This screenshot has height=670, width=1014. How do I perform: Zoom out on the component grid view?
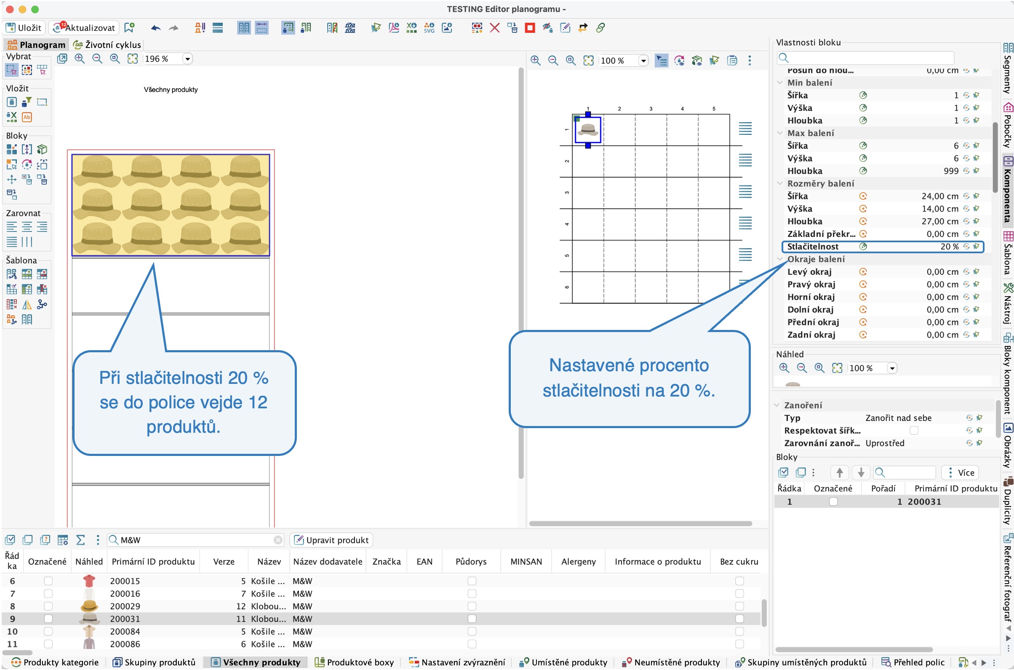click(553, 60)
